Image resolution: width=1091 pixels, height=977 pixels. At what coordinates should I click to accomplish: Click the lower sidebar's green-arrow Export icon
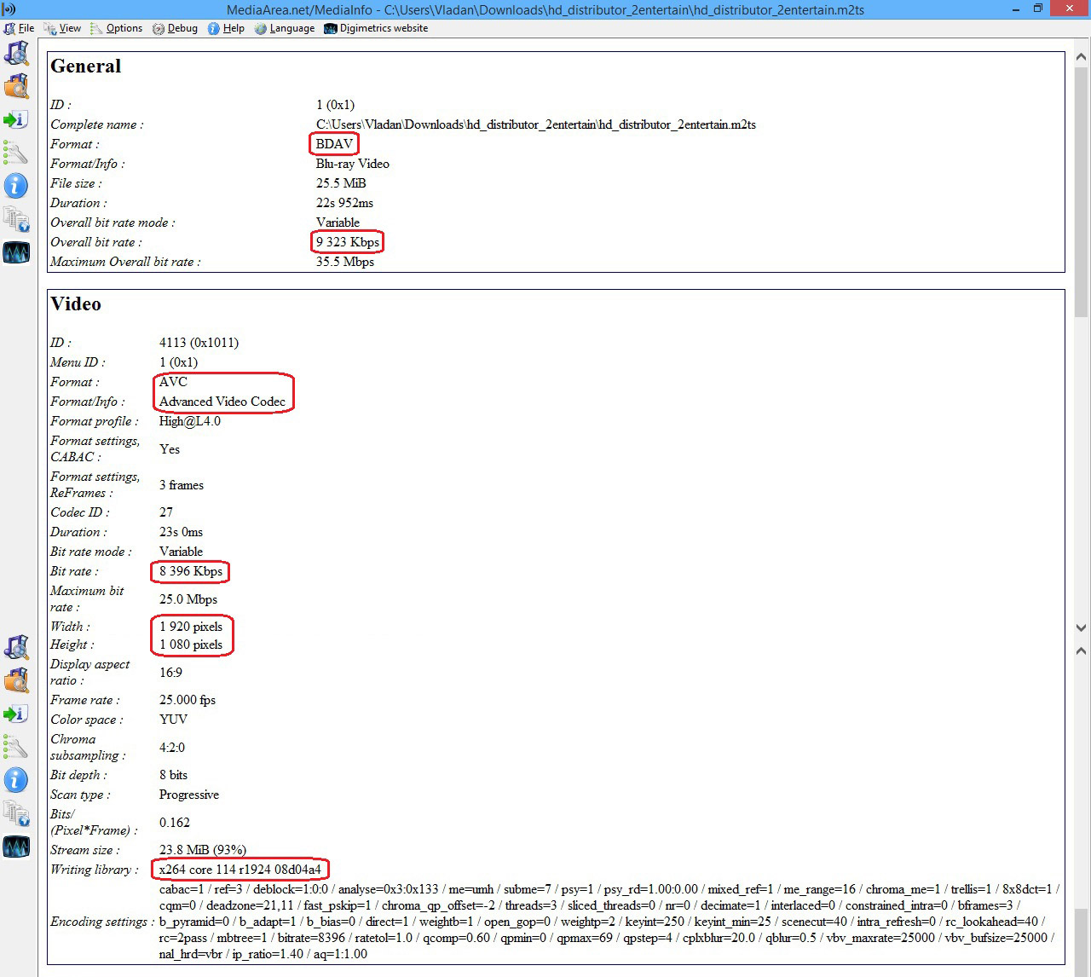point(15,714)
